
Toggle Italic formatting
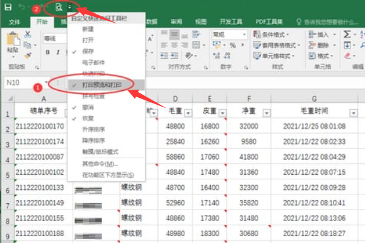[x=58, y=52]
